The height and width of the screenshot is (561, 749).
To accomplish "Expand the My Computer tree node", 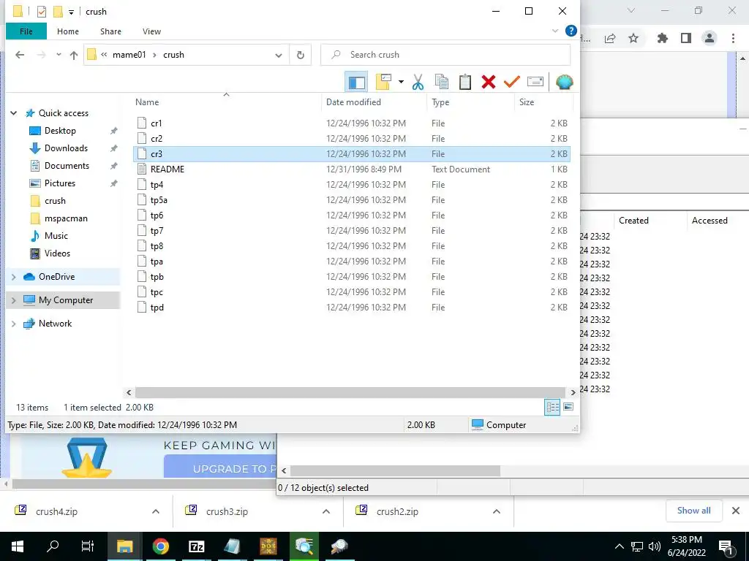I will coord(14,300).
